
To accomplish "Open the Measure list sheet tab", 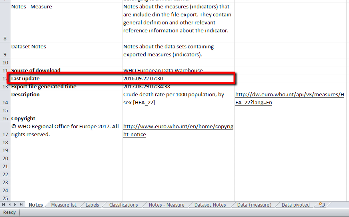I will (64, 205).
